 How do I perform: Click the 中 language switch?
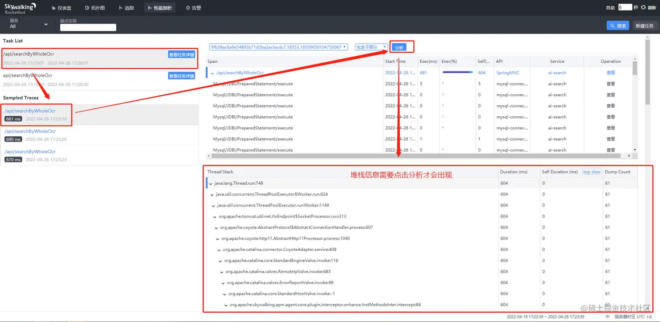(608, 317)
